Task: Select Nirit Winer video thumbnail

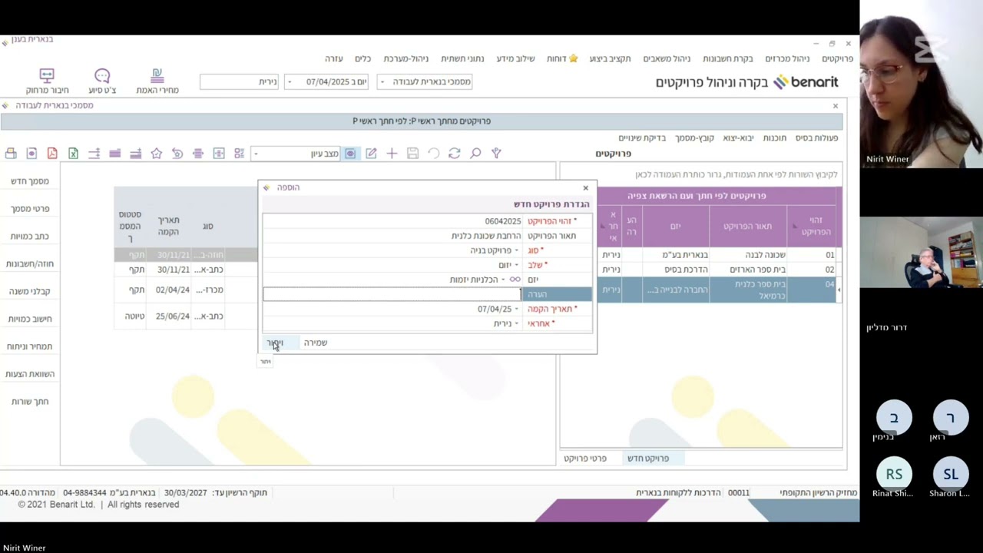Action: pos(921,84)
